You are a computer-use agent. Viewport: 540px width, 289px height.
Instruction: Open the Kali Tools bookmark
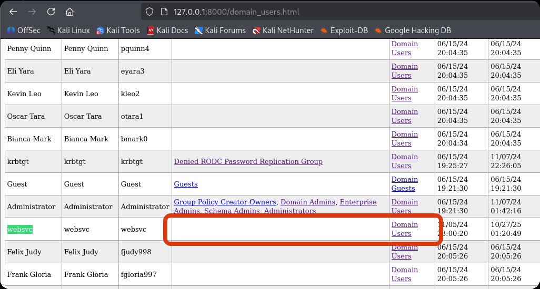[x=118, y=30]
